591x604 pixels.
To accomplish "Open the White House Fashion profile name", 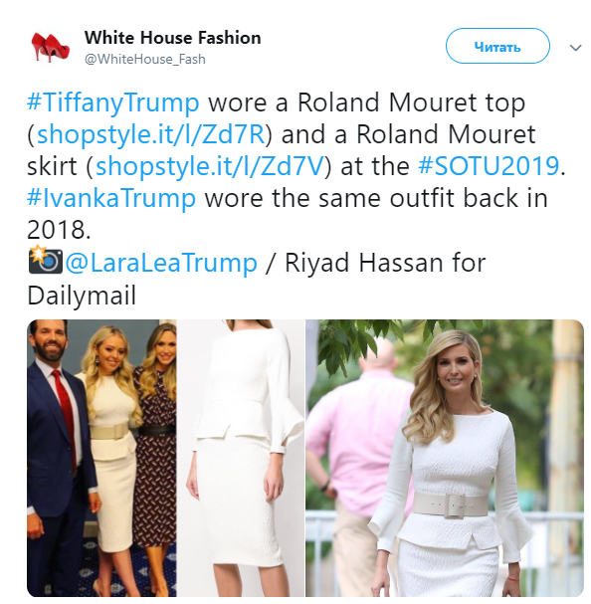I will (172, 38).
